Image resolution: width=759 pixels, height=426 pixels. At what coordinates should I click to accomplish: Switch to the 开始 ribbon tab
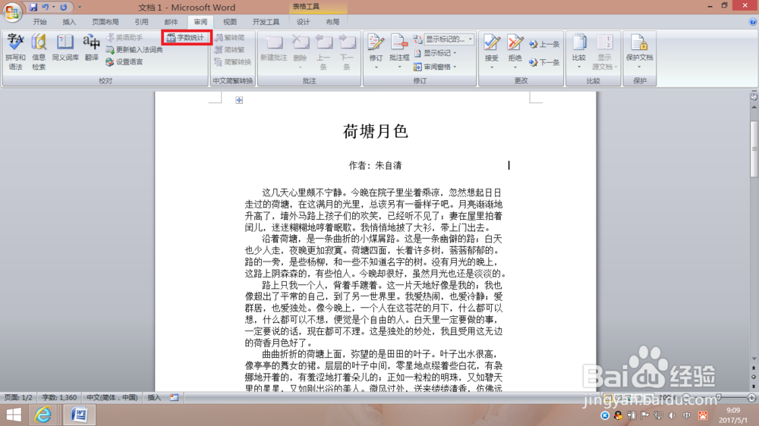(x=39, y=22)
